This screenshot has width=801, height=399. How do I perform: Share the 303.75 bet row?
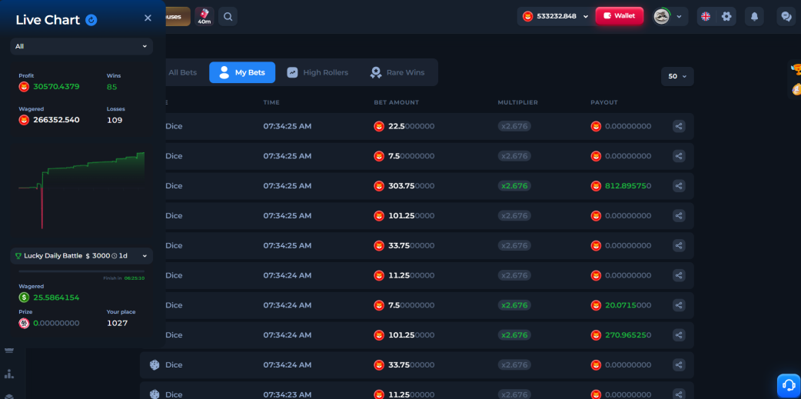pos(679,186)
